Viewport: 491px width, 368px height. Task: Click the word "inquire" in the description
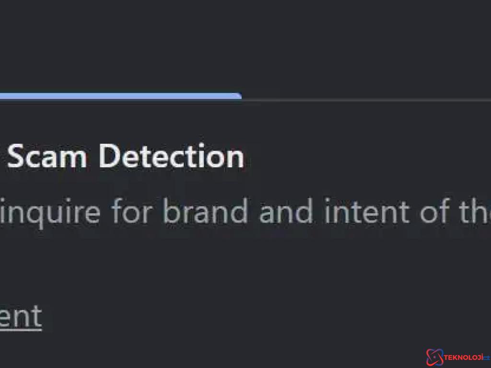point(50,213)
